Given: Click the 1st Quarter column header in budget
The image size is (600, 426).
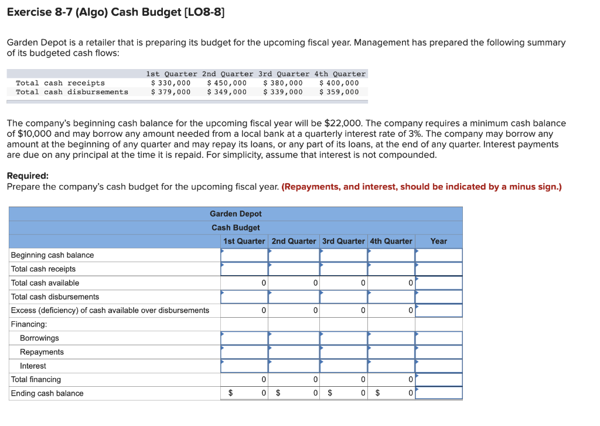Looking at the screenshot, I should (x=244, y=242).
